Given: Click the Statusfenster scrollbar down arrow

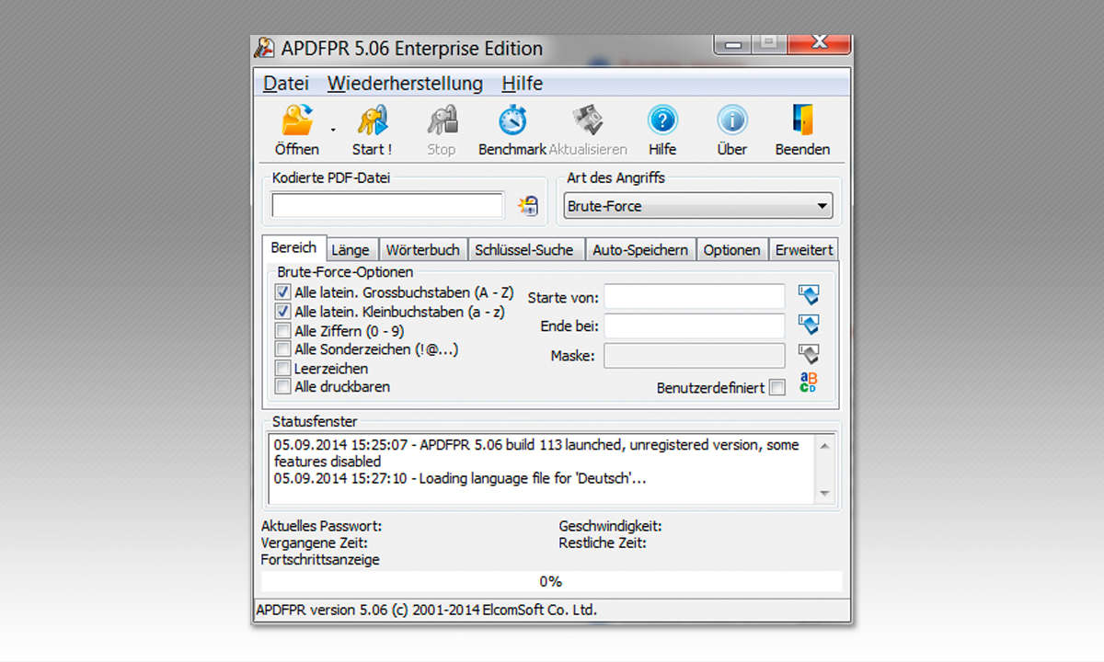Looking at the screenshot, I should pyautogui.click(x=824, y=494).
